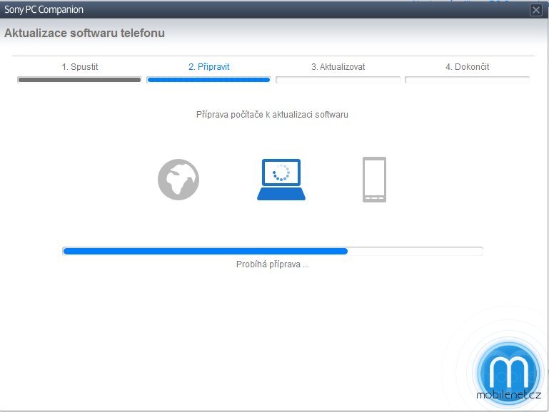
Task: Select step 4. Dokončit
Action: click(468, 67)
